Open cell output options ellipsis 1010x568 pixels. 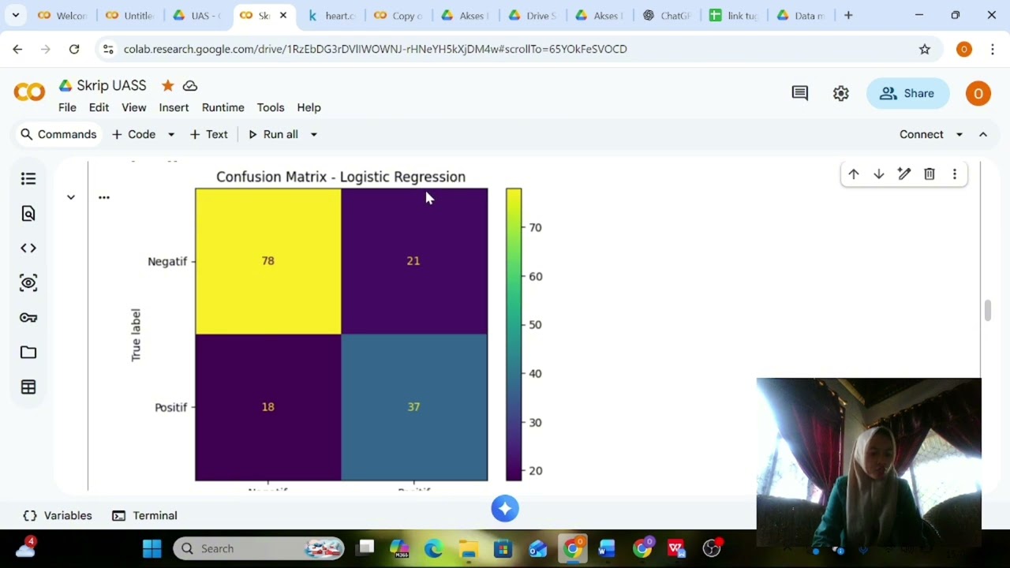pyautogui.click(x=104, y=197)
